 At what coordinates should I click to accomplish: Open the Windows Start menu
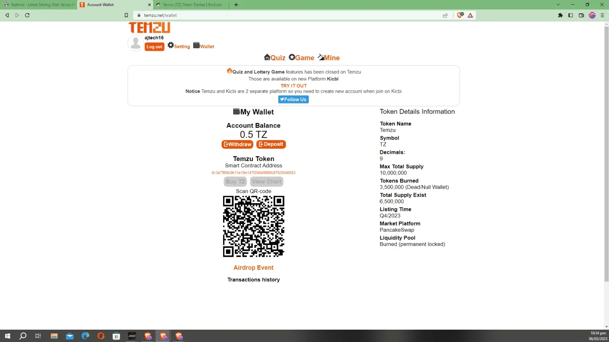8,336
